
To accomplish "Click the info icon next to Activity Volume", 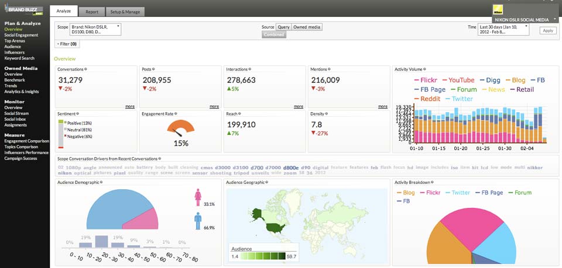I will click(426, 69).
